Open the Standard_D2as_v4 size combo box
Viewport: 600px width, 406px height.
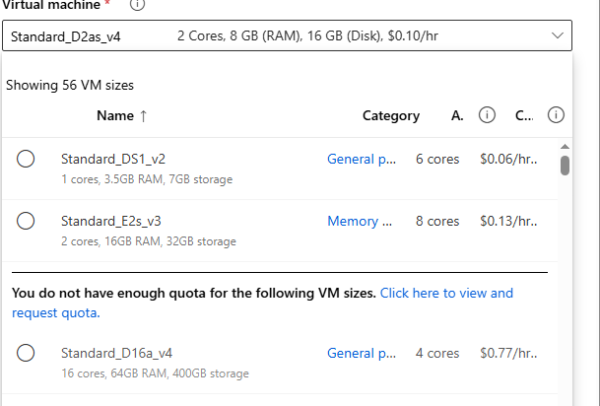286,38
